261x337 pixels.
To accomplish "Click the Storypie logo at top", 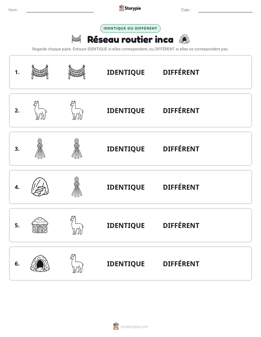I will coord(130,8).
